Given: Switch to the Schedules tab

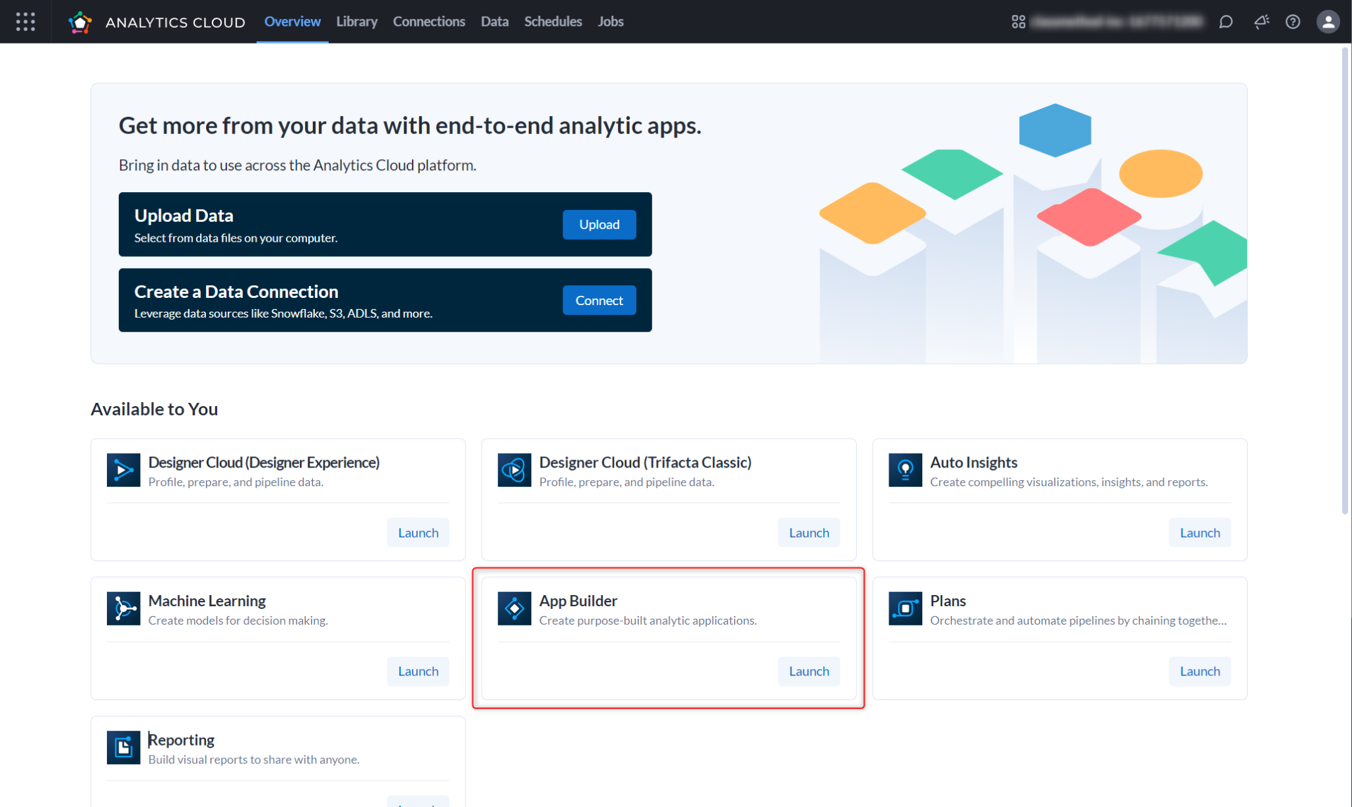Looking at the screenshot, I should click(x=553, y=21).
